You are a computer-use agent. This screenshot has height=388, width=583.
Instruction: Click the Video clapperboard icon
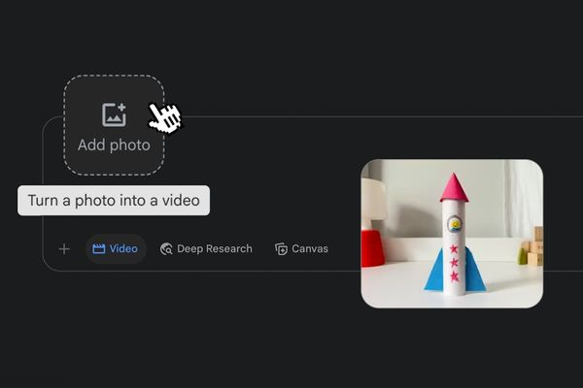[98, 248]
